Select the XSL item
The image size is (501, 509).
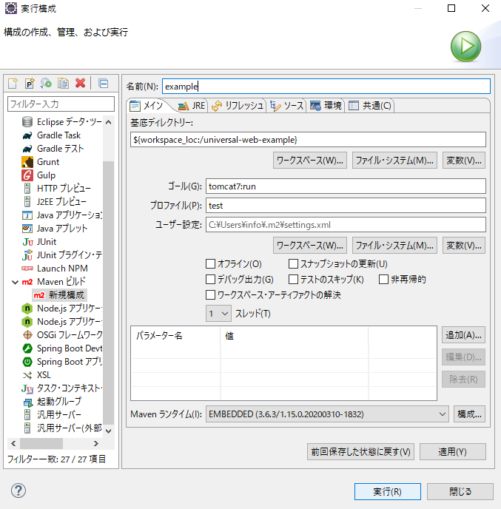[36, 374]
